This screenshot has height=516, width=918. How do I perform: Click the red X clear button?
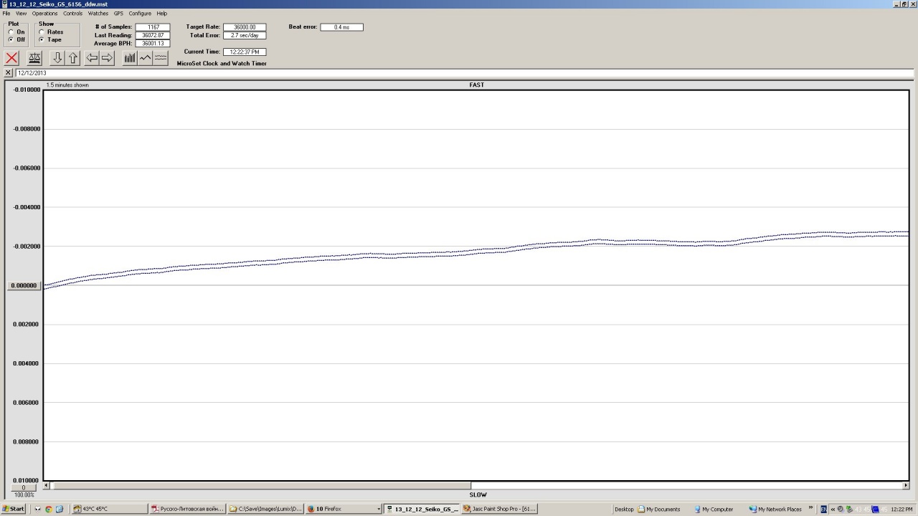[11, 58]
